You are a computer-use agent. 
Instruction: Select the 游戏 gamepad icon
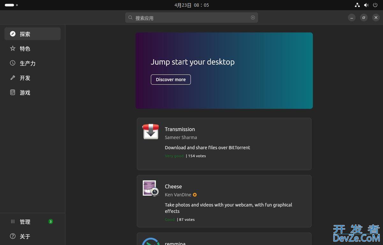(x=13, y=92)
